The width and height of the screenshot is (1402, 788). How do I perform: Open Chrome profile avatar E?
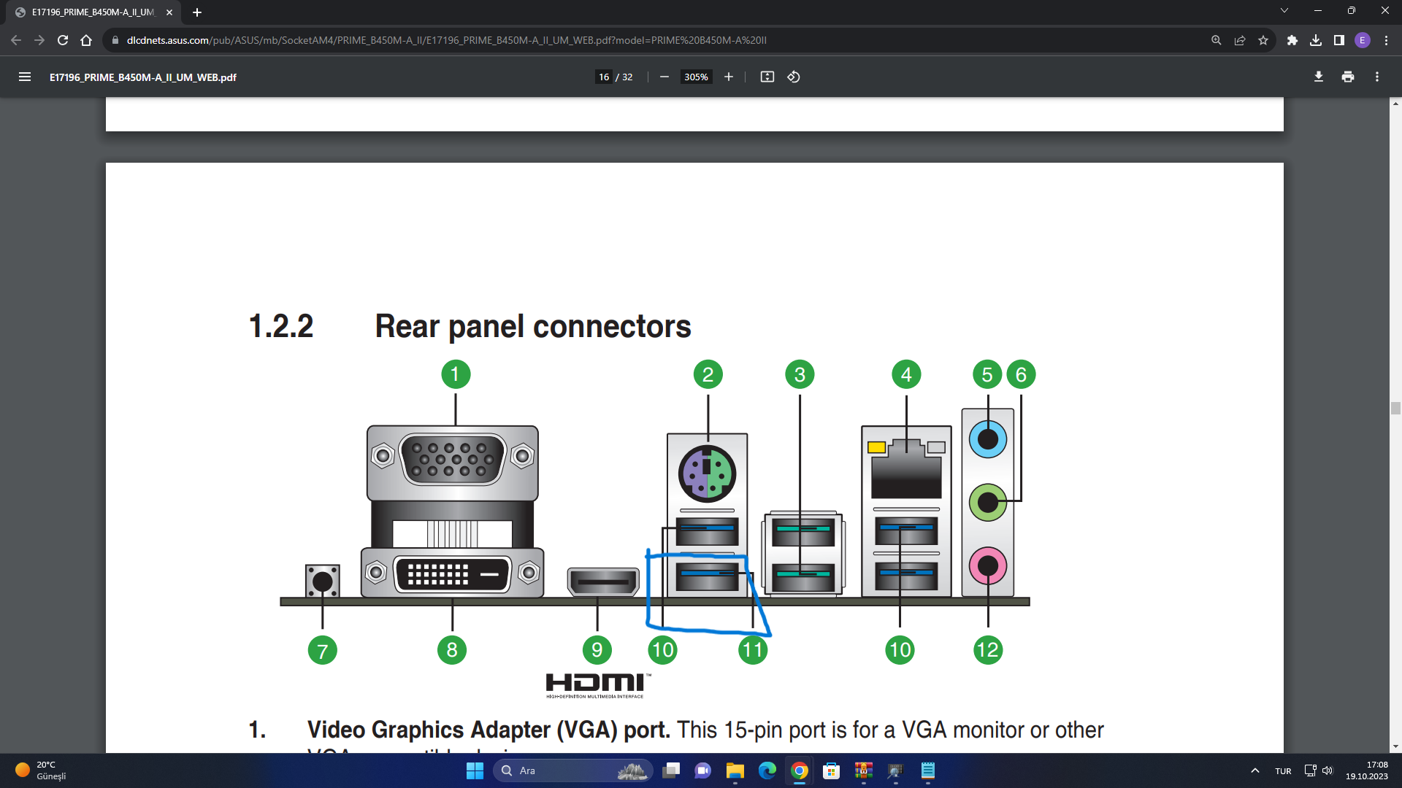coord(1363,40)
